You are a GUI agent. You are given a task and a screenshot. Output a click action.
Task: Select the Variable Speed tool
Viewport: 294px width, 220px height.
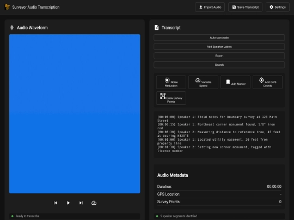203,83
